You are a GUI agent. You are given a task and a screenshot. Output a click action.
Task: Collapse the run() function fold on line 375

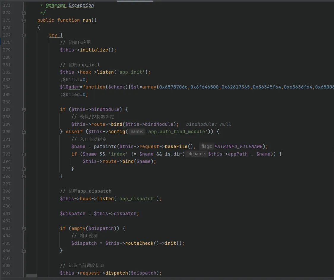(x=24, y=20)
